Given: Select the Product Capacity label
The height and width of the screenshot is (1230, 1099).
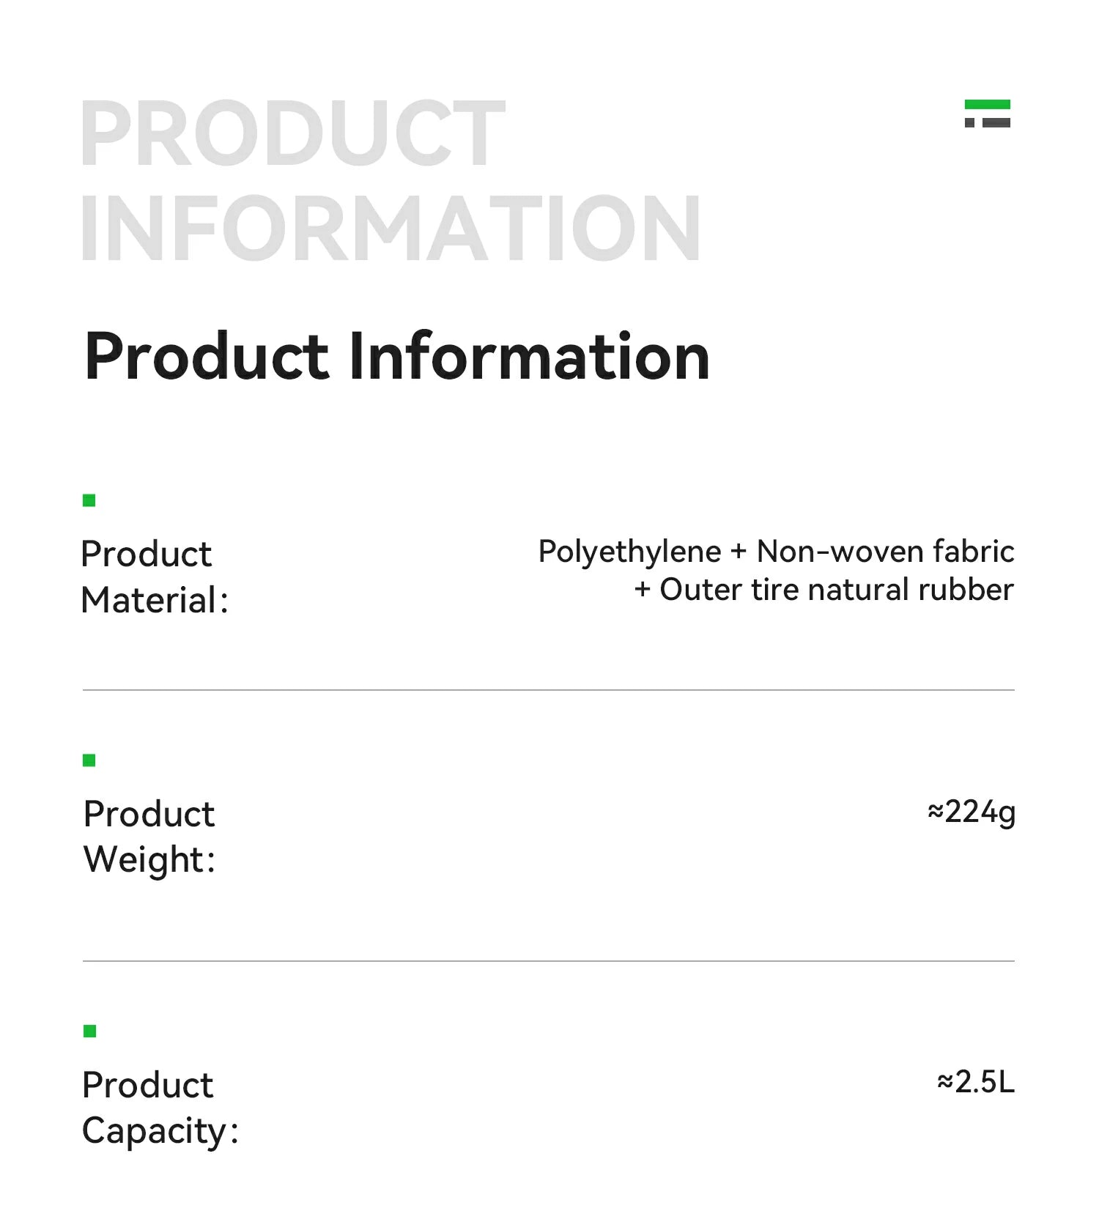Looking at the screenshot, I should pyautogui.click(x=160, y=1108).
